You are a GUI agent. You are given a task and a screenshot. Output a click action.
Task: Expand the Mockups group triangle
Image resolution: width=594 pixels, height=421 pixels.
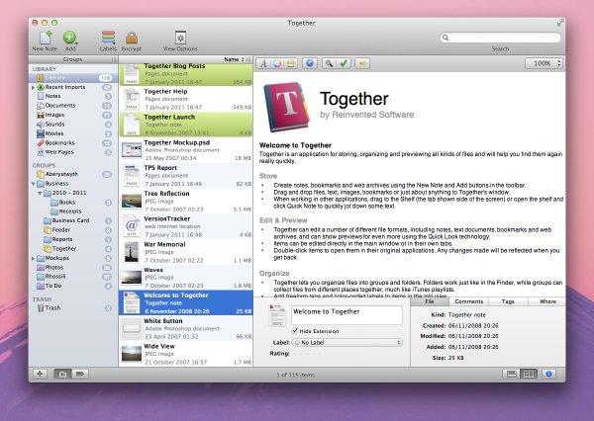33,258
